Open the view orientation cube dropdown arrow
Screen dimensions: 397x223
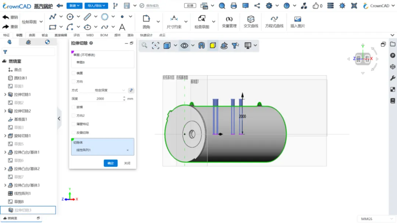[x=175, y=45]
